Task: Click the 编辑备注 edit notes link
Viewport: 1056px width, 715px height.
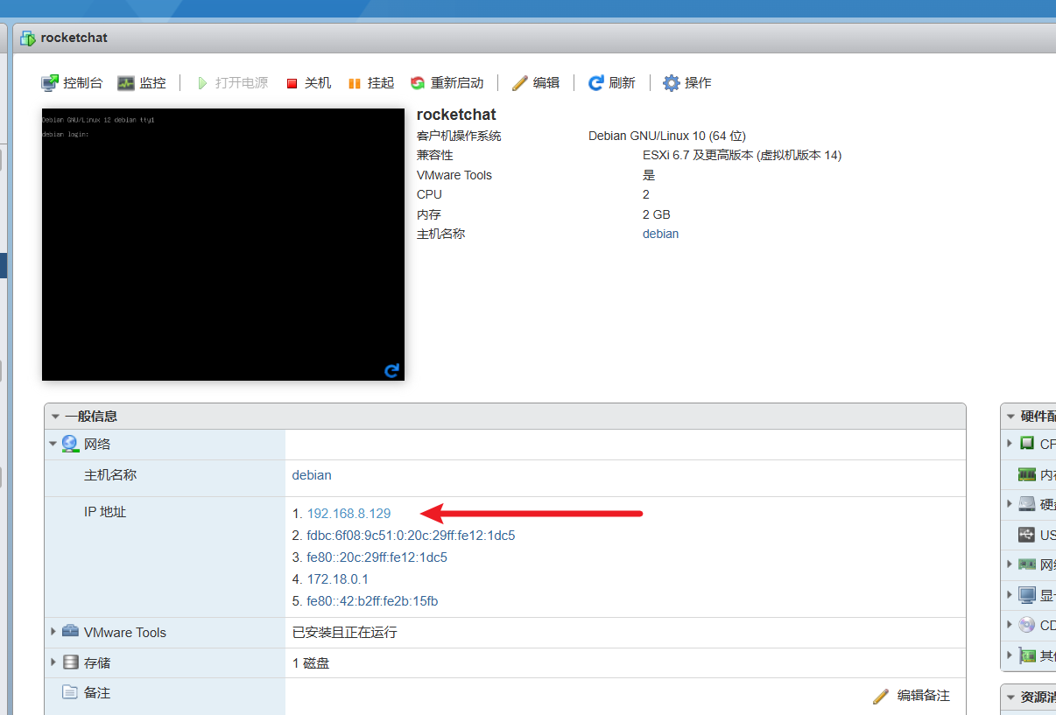Action: point(912,696)
